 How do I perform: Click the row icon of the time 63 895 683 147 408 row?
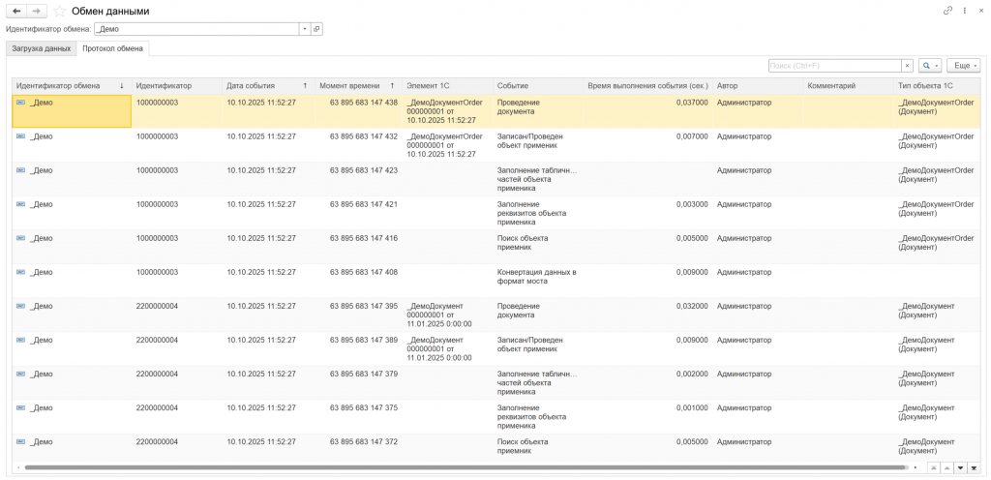coord(21,272)
